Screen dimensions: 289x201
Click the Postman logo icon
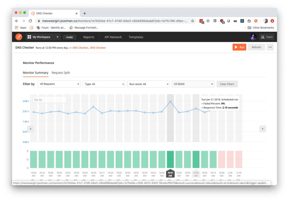[x=18, y=37]
